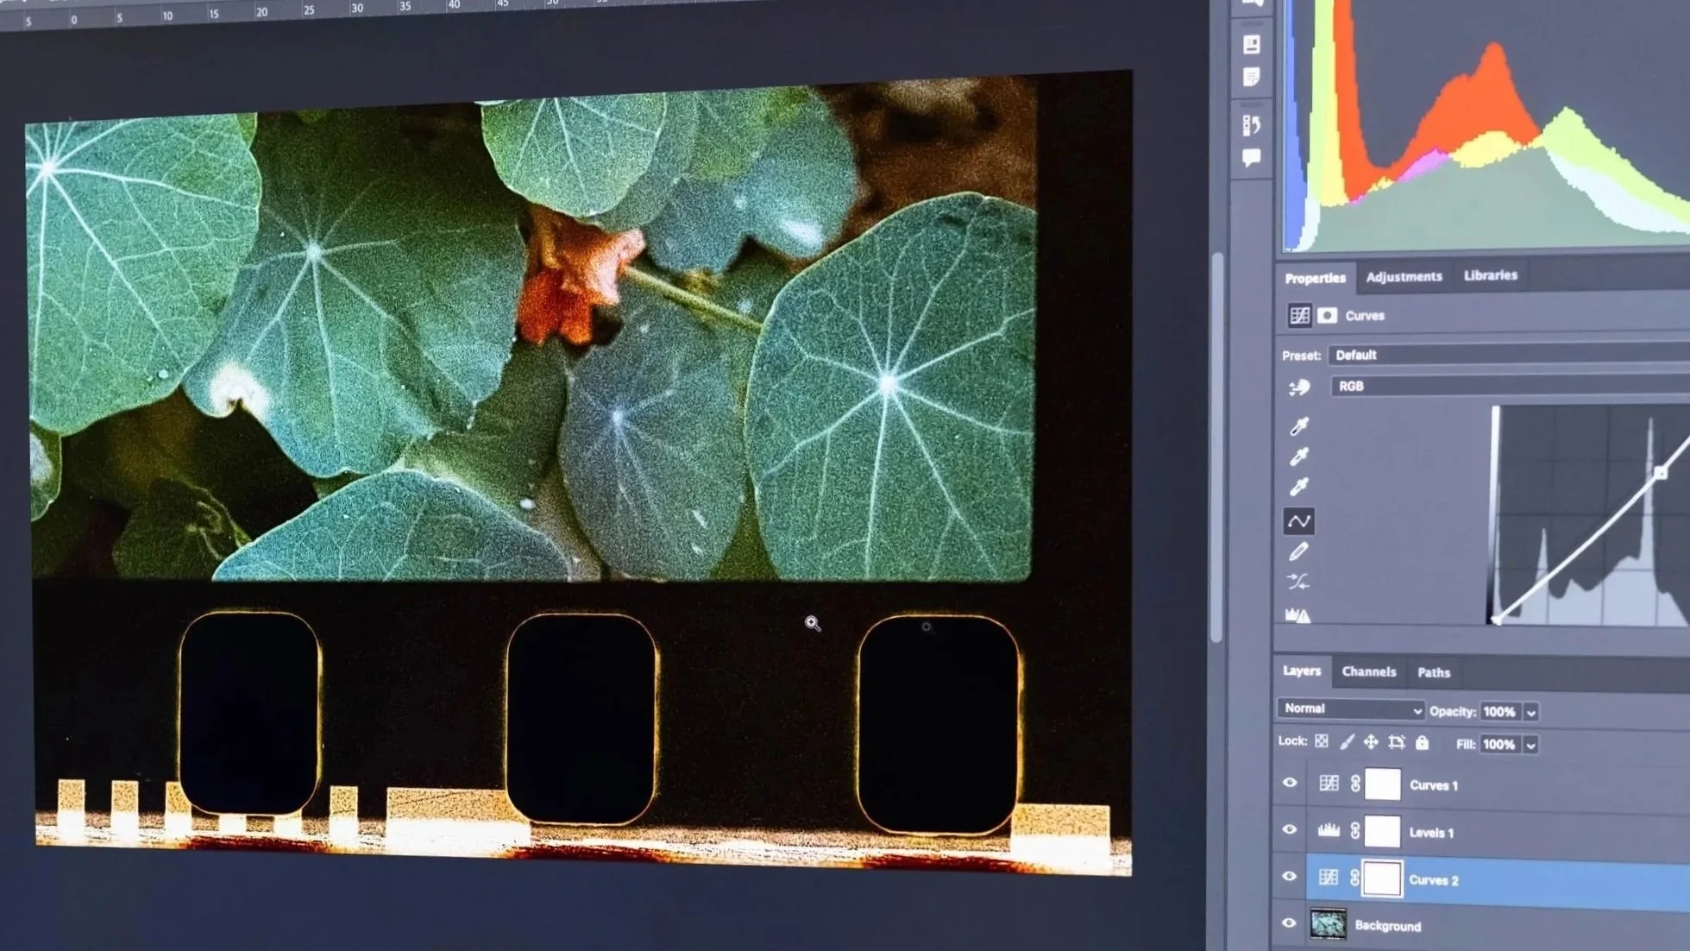
Task: Toggle mask link on Levels 1 layer
Action: click(1355, 830)
